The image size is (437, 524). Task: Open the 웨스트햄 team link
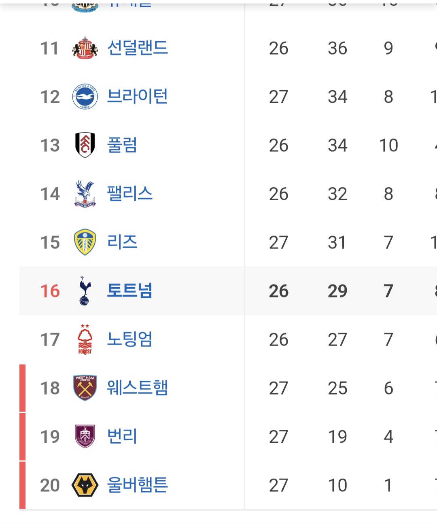(137, 388)
